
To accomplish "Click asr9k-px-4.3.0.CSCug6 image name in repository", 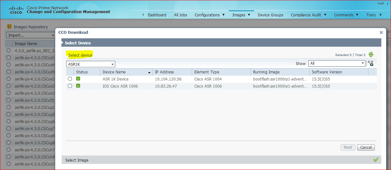I will pos(35,121).
